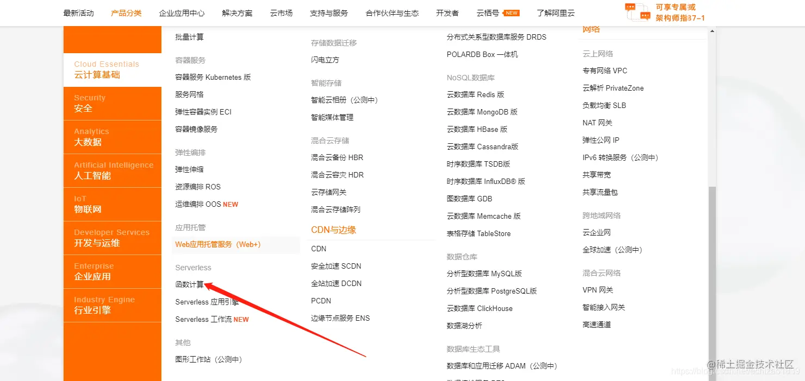Open the 服务网格 link

tap(189, 94)
